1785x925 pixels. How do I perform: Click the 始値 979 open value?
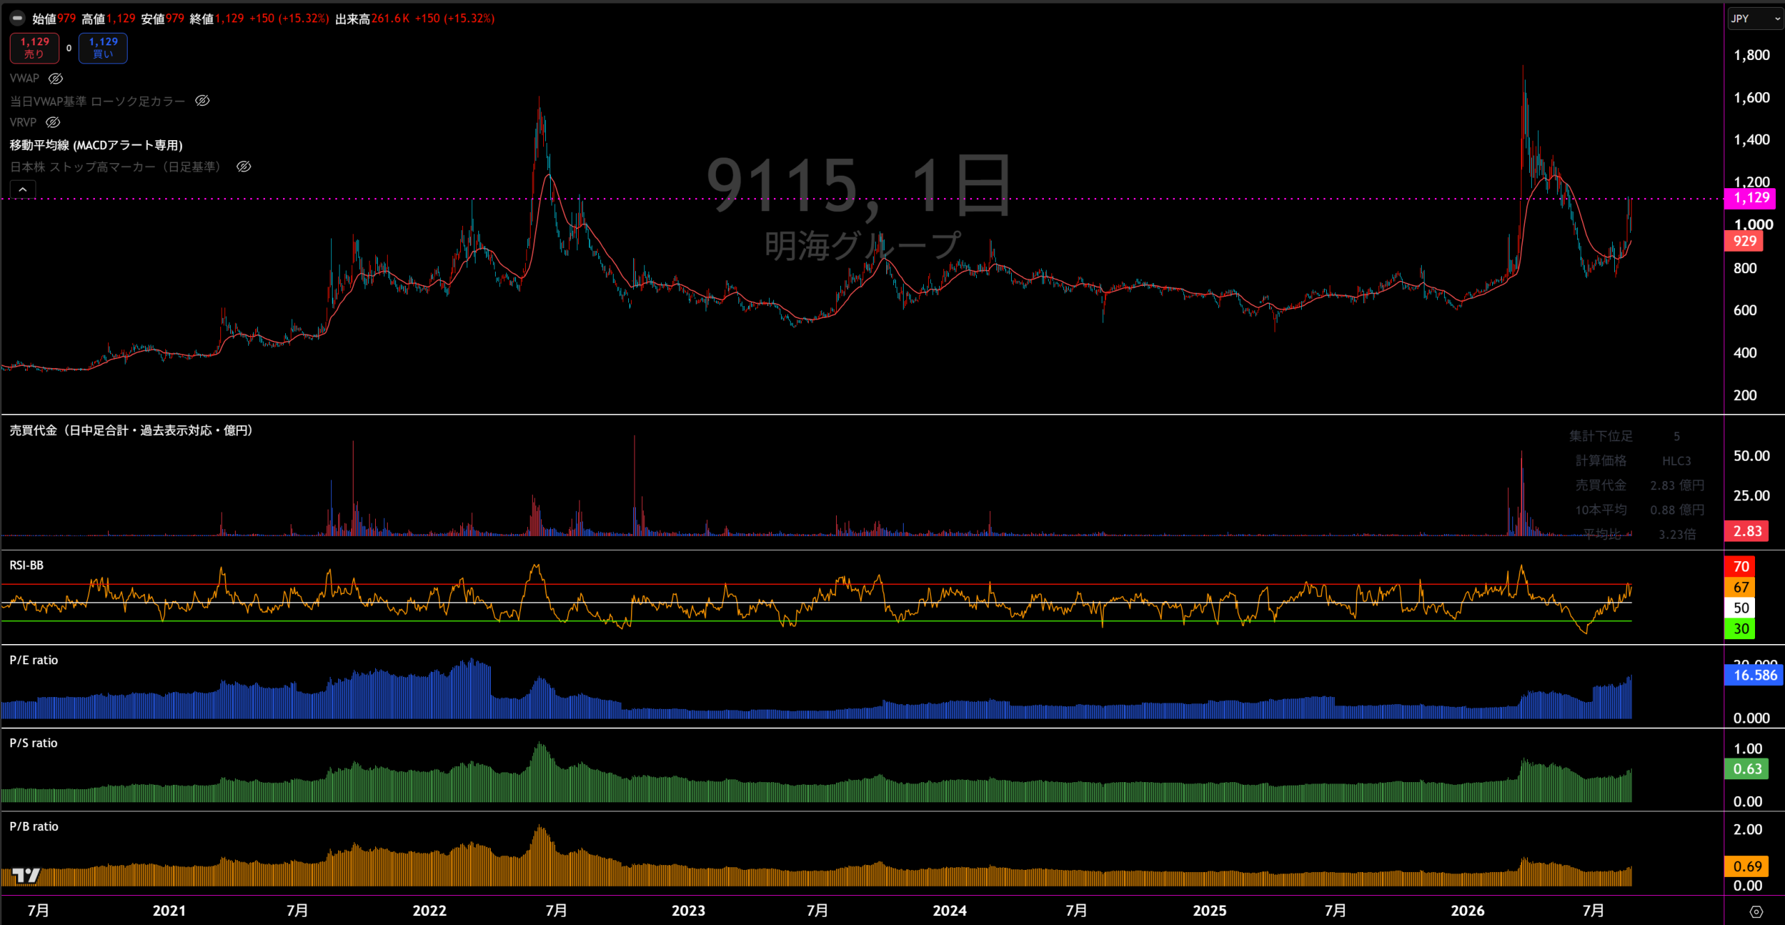click(x=66, y=19)
